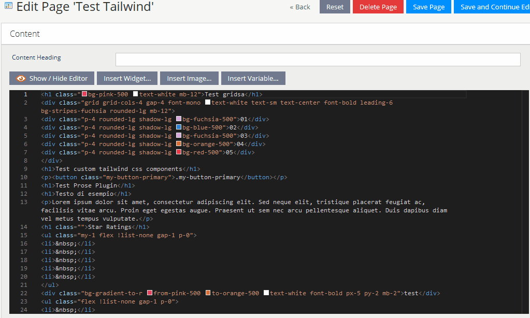Toggle the editor using the Show / Hide Editor eye icon

pos(21,78)
